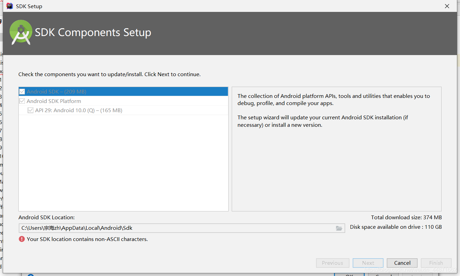Select the Android SDK Platform row
This screenshot has height=276, width=460.
pyautogui.click(x=123, y=101)
